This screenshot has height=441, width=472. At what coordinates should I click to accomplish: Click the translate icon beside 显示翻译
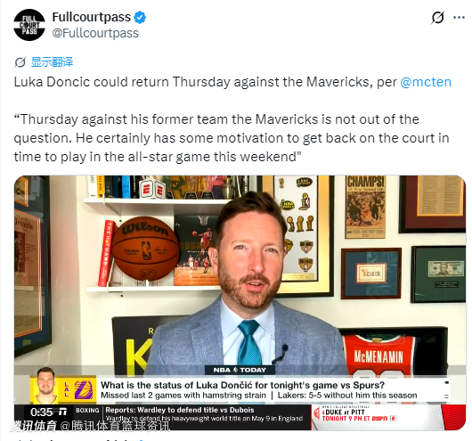click(x=20, y=62)
